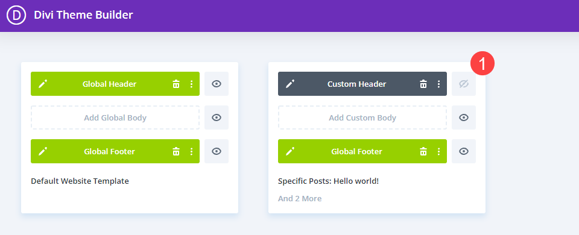Click the Divi logo in header bar
The height and width of the screenshot is (235, 579).
[x=16, y=15]
